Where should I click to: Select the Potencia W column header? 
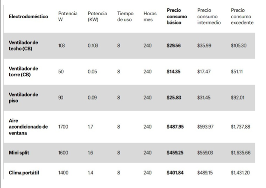[x=68, y=17]
